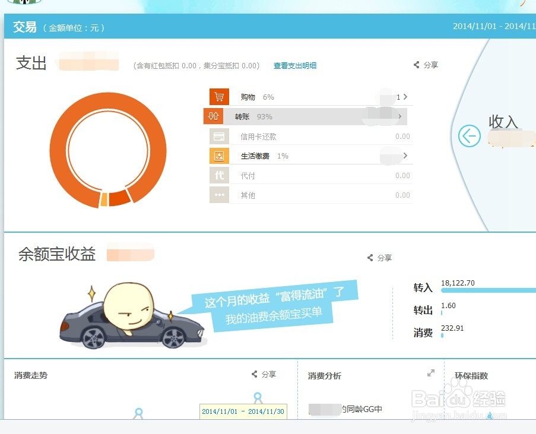Image resolution: width=536 pixels, height=434 pixels.
Task: Click the 支出 heading
Action: click(31, 64)
